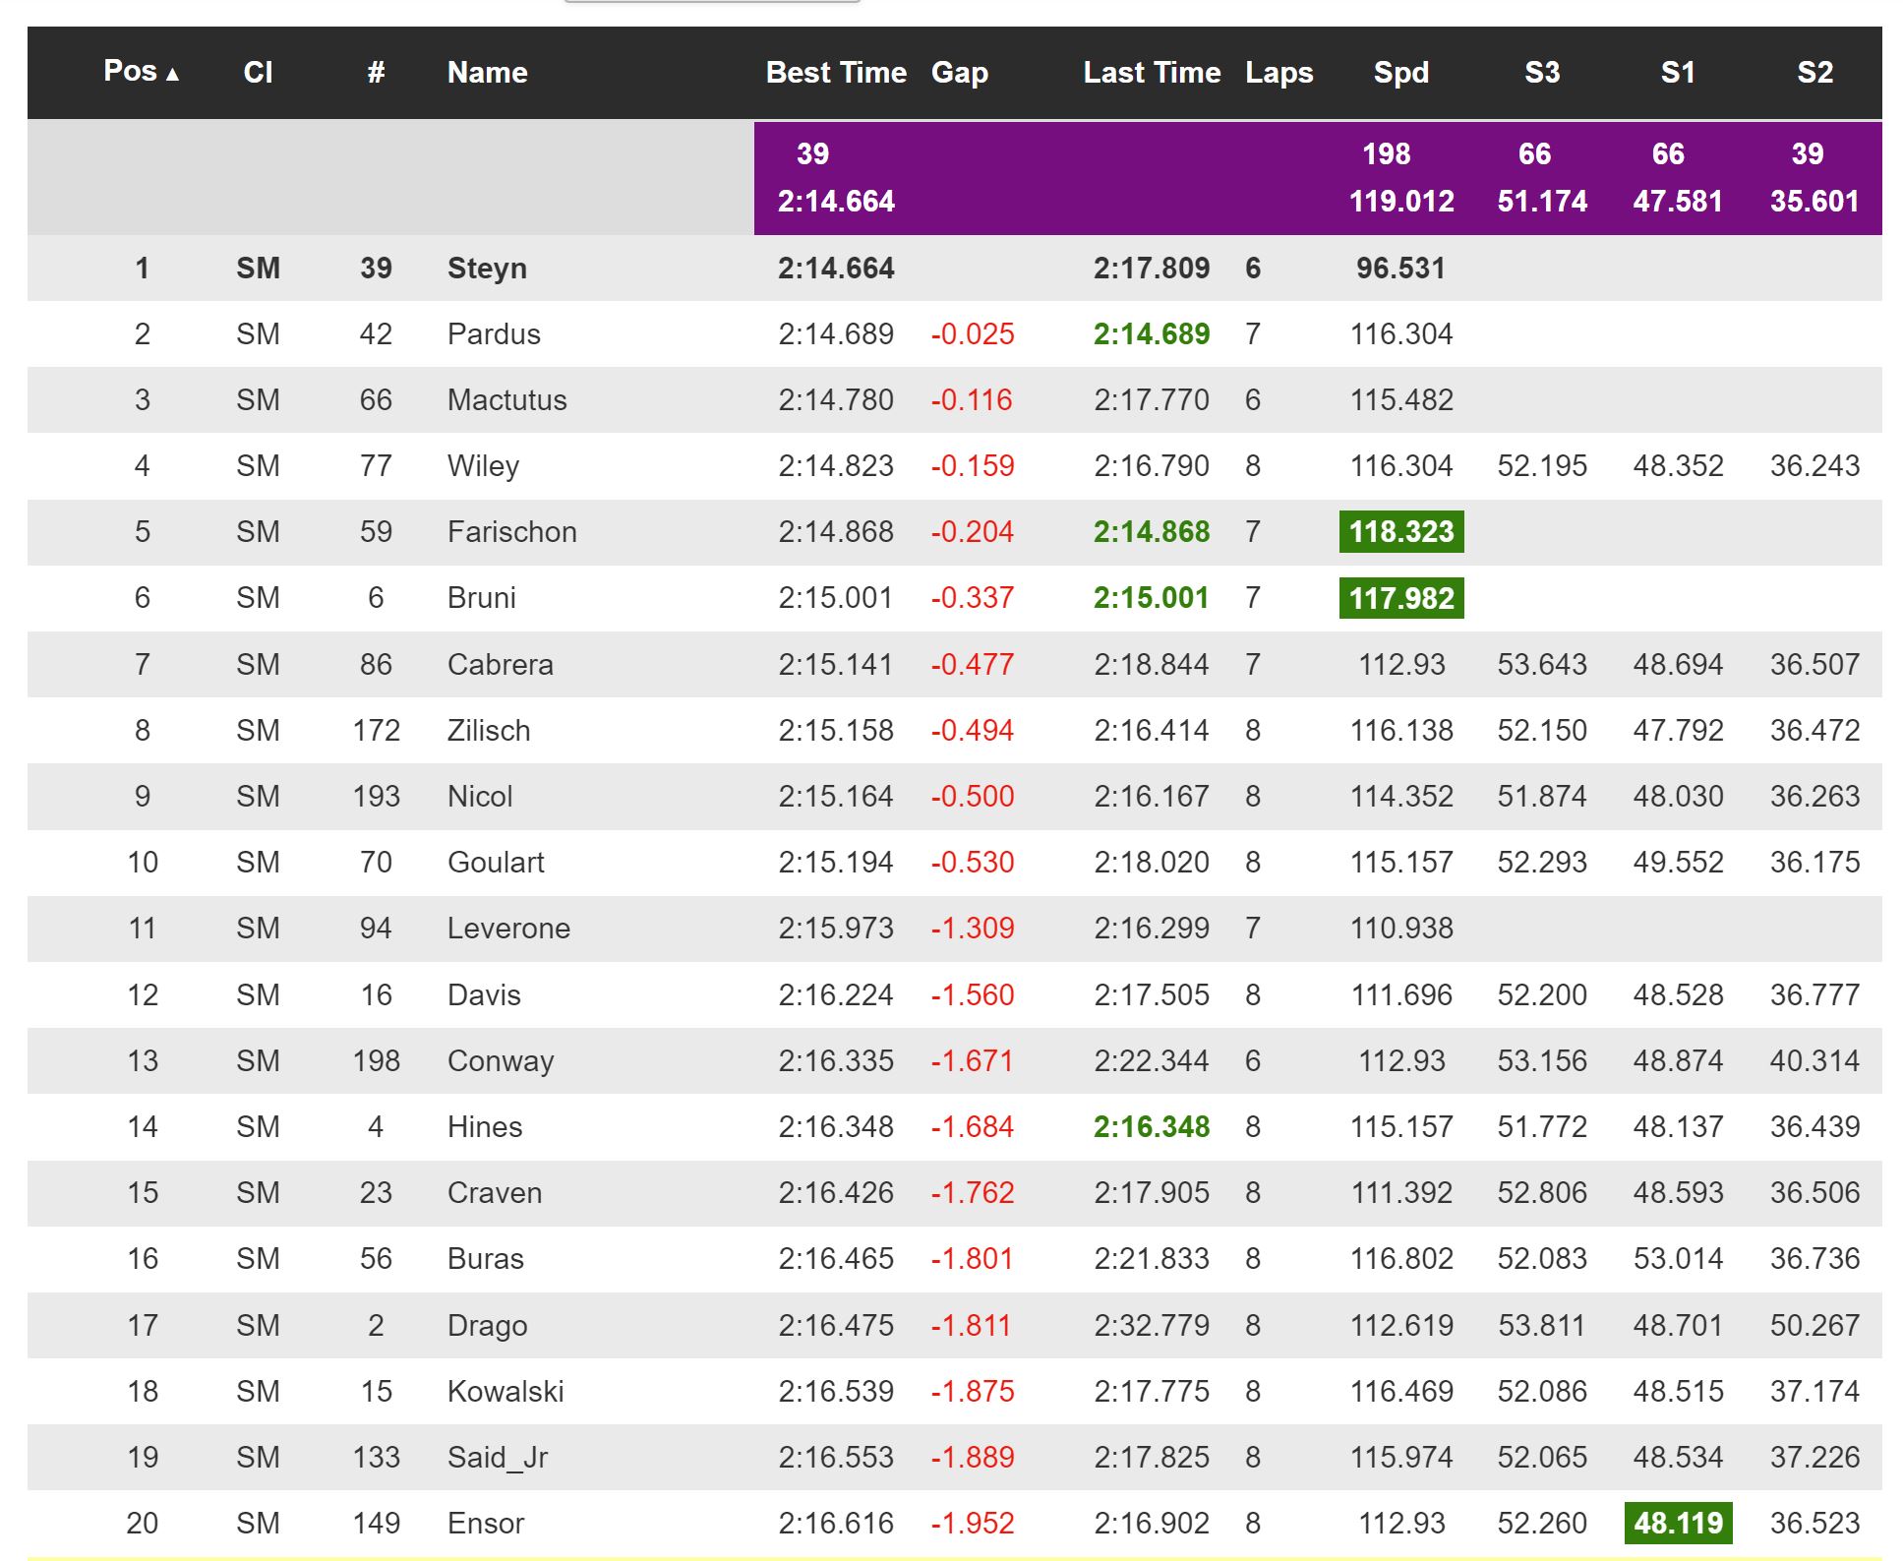Select driver name Craven
The width and height of the screenshot is (1903, 1561).
(495, 1193)
